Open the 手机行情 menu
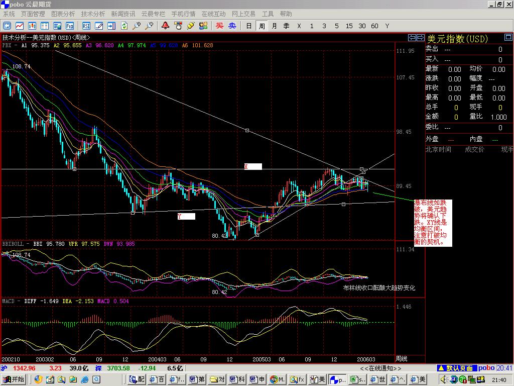 point(183,14)
